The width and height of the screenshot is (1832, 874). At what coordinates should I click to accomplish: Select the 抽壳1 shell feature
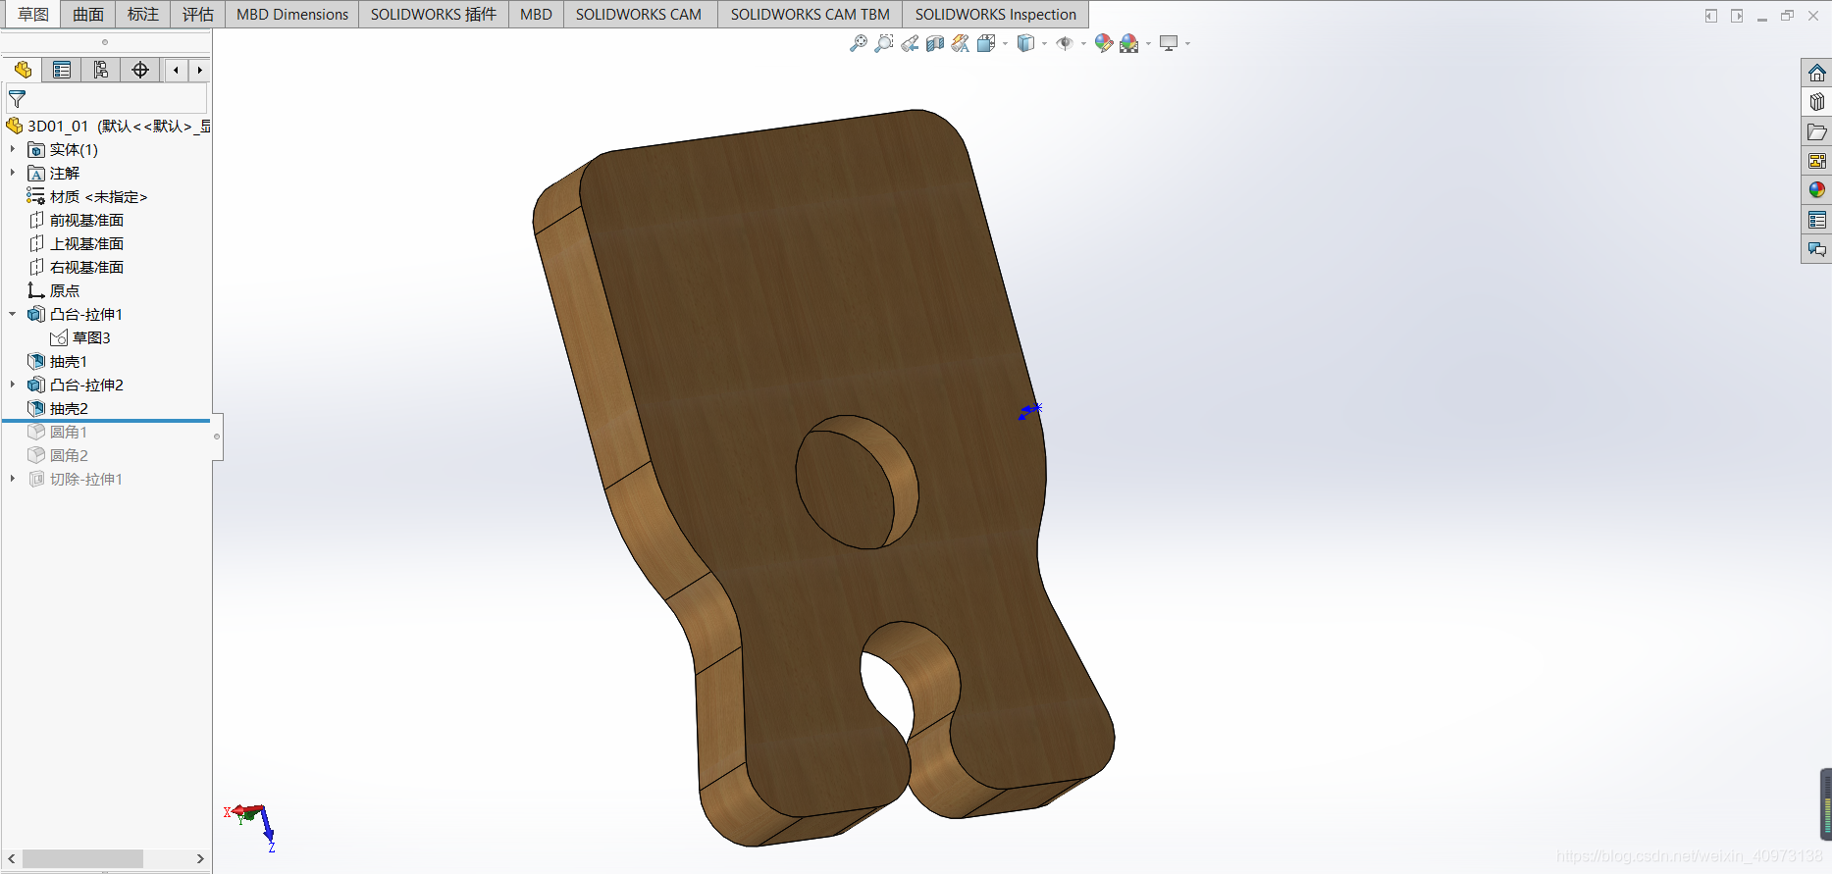tap(58, 361)
